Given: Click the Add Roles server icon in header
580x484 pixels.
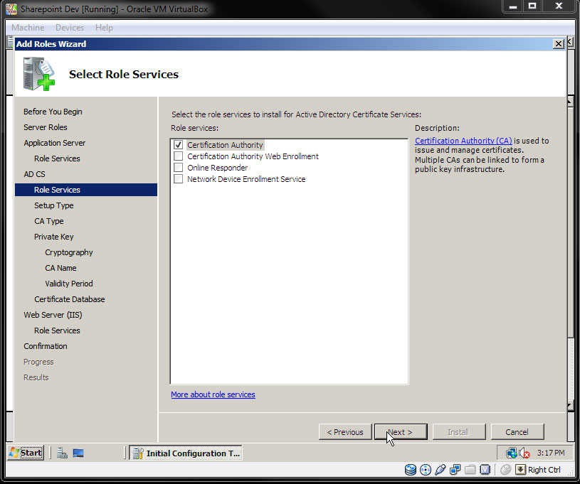Looking at the screenshot, I should pos(38,73).
